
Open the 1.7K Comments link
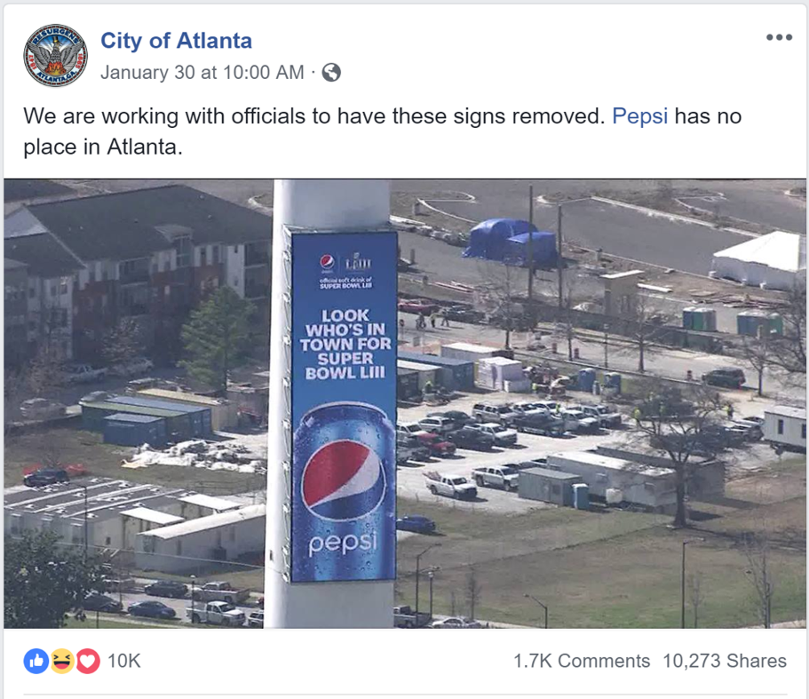581,661
